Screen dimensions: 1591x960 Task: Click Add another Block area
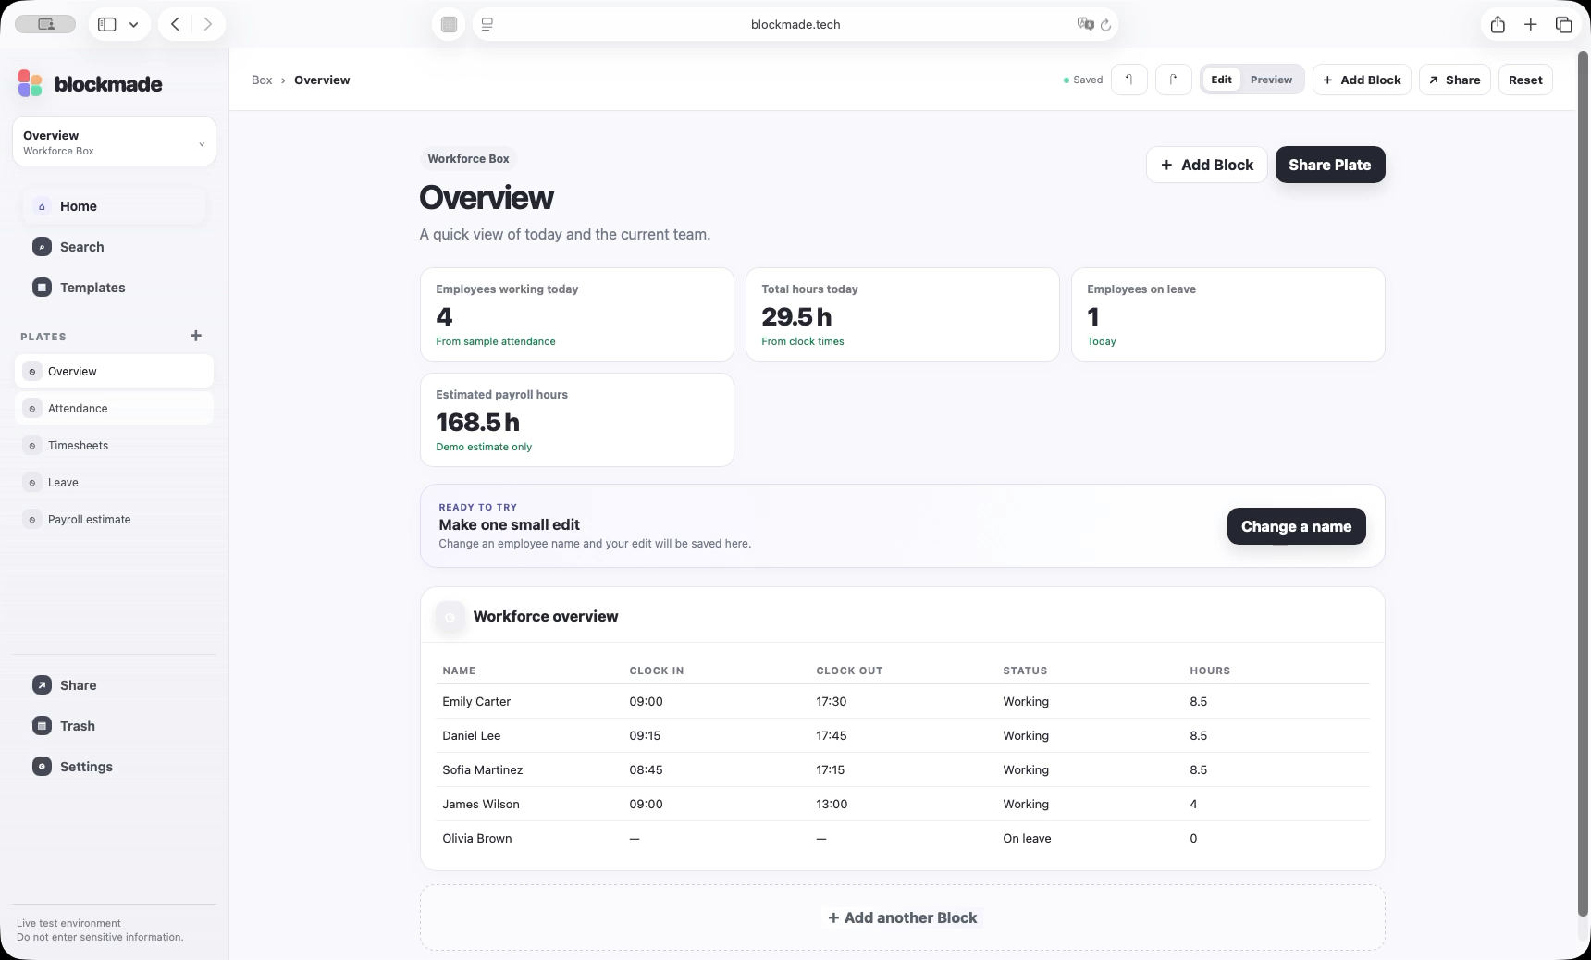(x=902, y=917)
